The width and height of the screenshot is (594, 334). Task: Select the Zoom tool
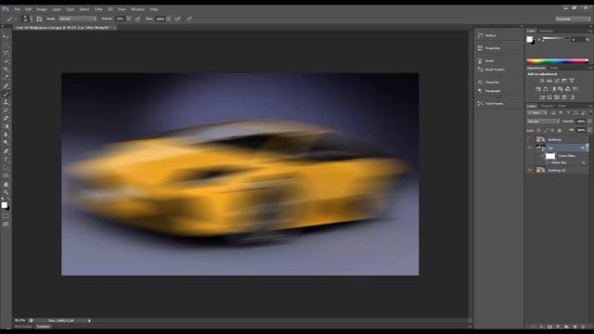[6, 192]
